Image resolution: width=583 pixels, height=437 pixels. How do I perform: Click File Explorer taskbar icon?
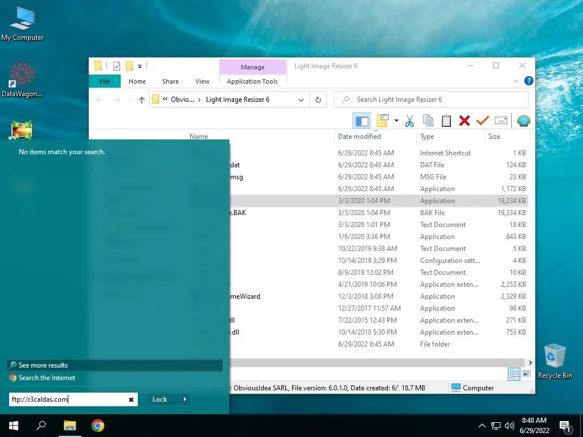point(69,426)
